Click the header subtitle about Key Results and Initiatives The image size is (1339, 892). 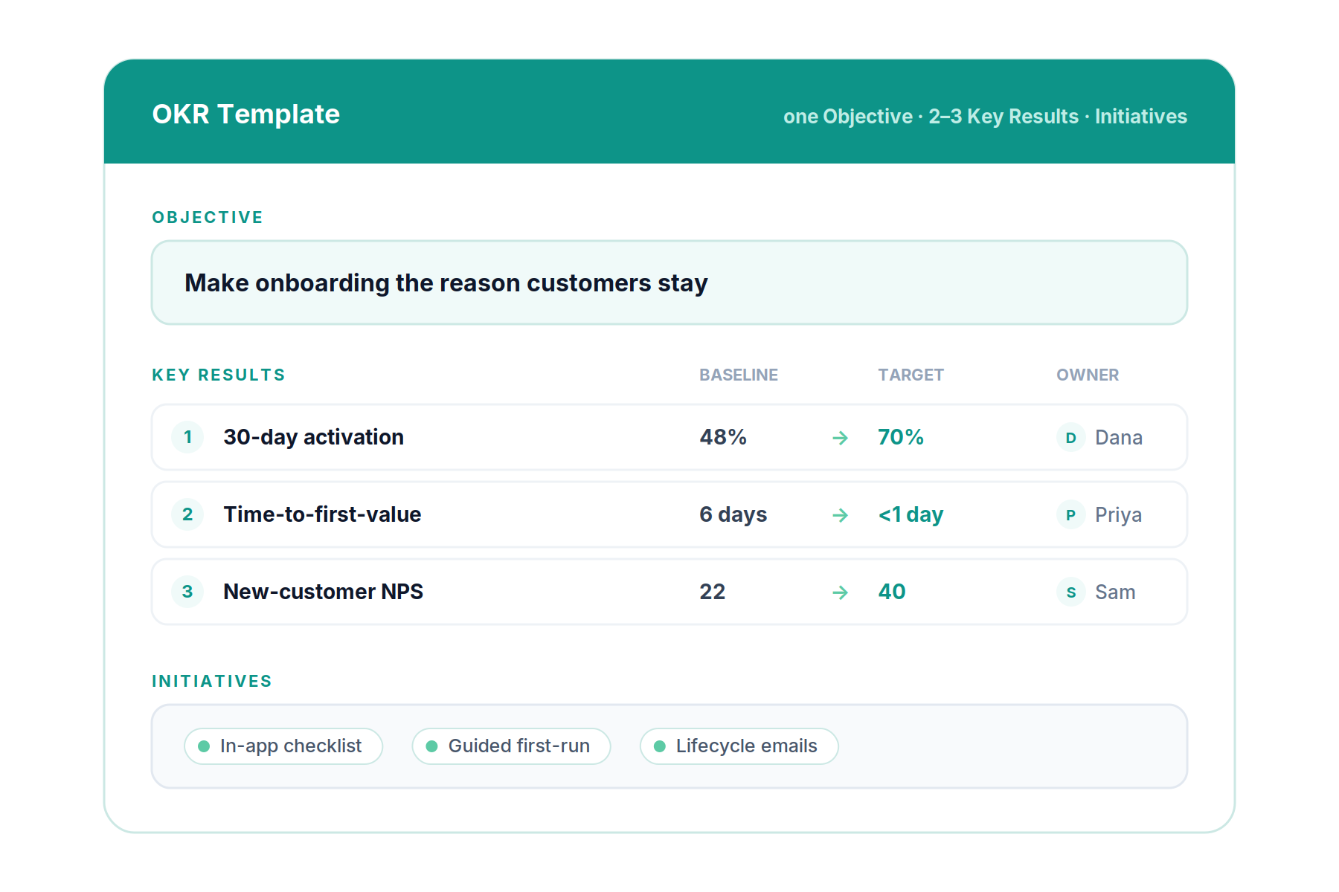pyautogui.click(x=985, y=117)
